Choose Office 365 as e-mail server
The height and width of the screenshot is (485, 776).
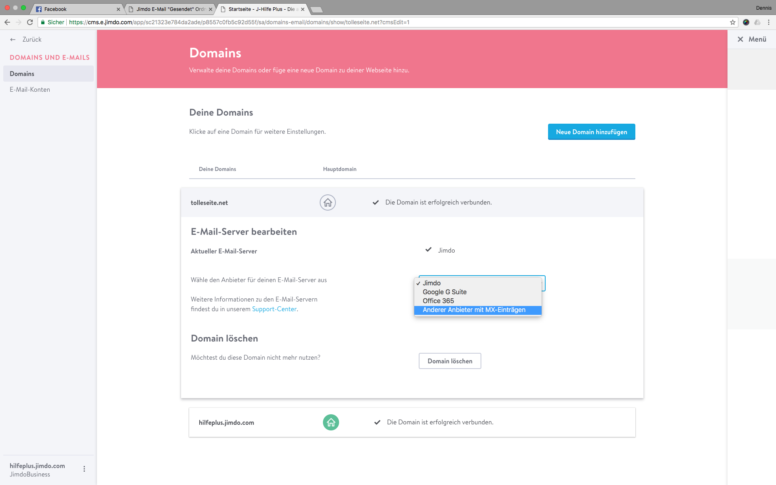click(x=478, y=301)
